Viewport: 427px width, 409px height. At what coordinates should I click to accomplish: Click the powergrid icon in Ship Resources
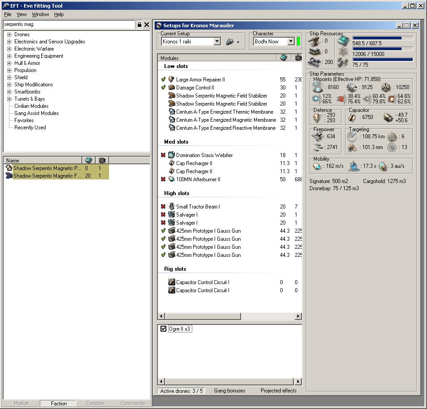tap(343, 51)
